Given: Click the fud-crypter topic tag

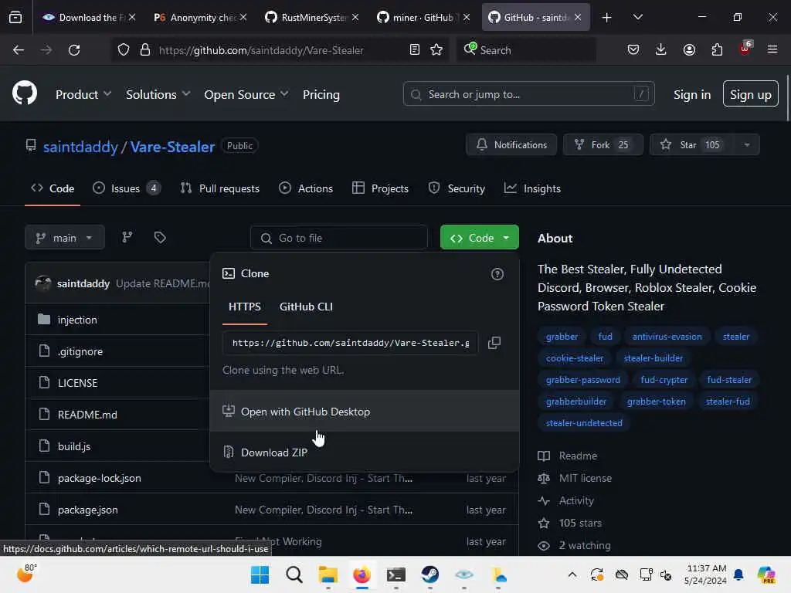Looking at the screenshot, I should (664, 380).
